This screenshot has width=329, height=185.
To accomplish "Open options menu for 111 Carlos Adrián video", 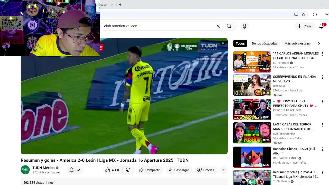I will click(x=322, y=54).
